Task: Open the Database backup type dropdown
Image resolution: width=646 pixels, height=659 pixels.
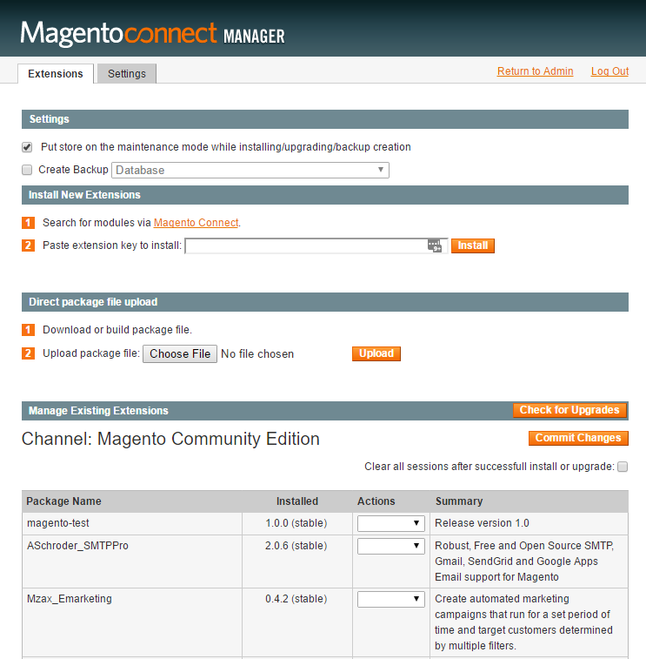Action: click(x=250, y=171)
